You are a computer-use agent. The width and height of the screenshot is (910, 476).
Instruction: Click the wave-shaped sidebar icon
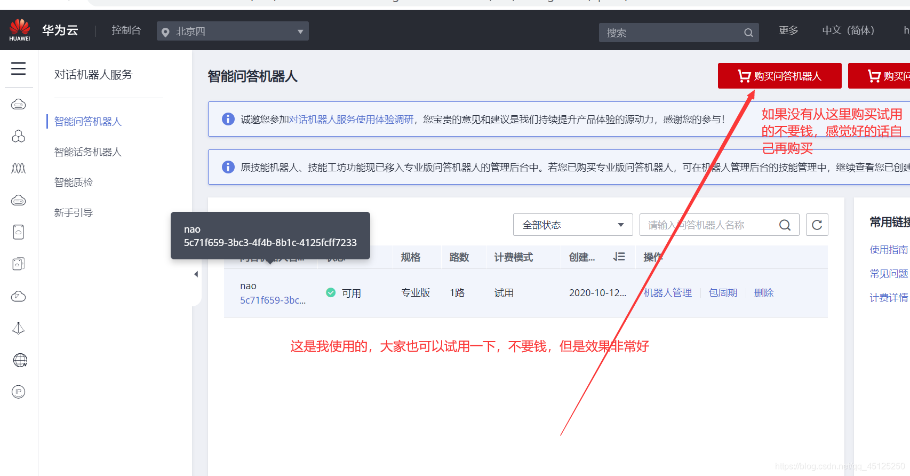coord(19,168)
